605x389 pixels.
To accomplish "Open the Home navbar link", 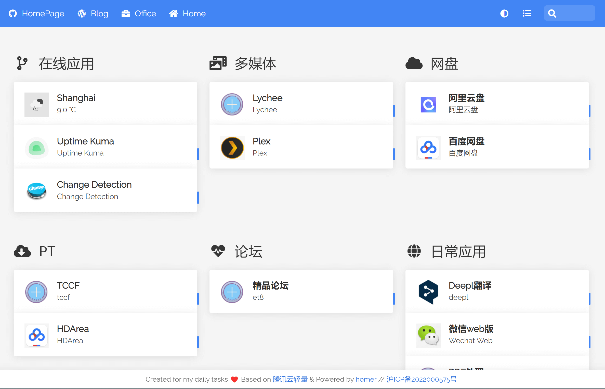I will tap(187, 14).
